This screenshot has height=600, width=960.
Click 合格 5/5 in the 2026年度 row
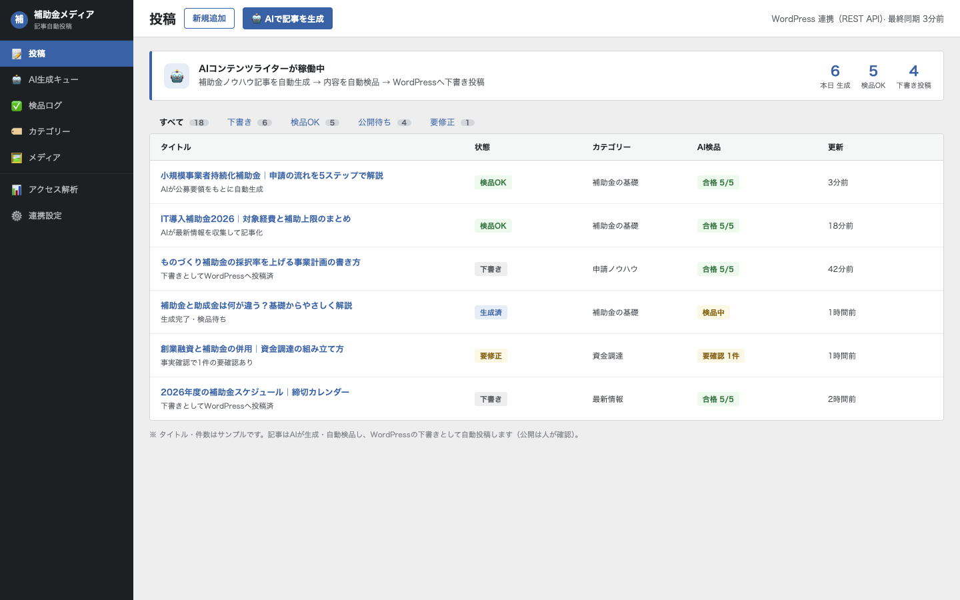point(718,399)
